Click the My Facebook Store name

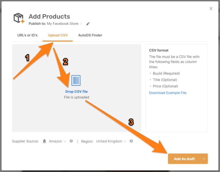click(x=62, y=24)
